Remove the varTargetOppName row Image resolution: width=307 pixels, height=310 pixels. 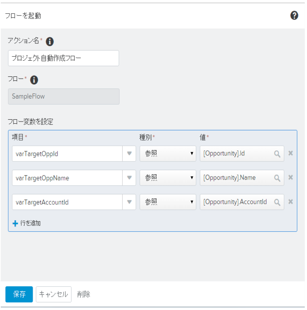tap(290, 177)
